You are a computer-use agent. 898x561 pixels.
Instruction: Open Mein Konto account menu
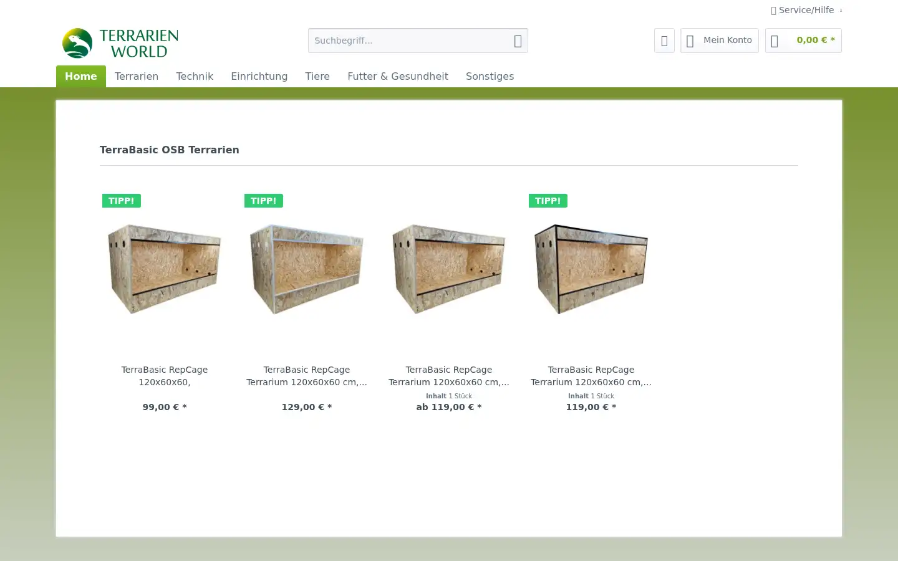tap(720, 41)
